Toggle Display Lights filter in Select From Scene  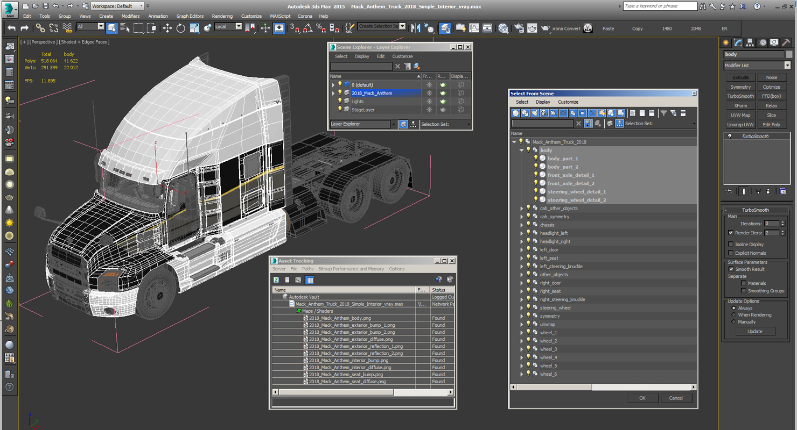(535, 113)
